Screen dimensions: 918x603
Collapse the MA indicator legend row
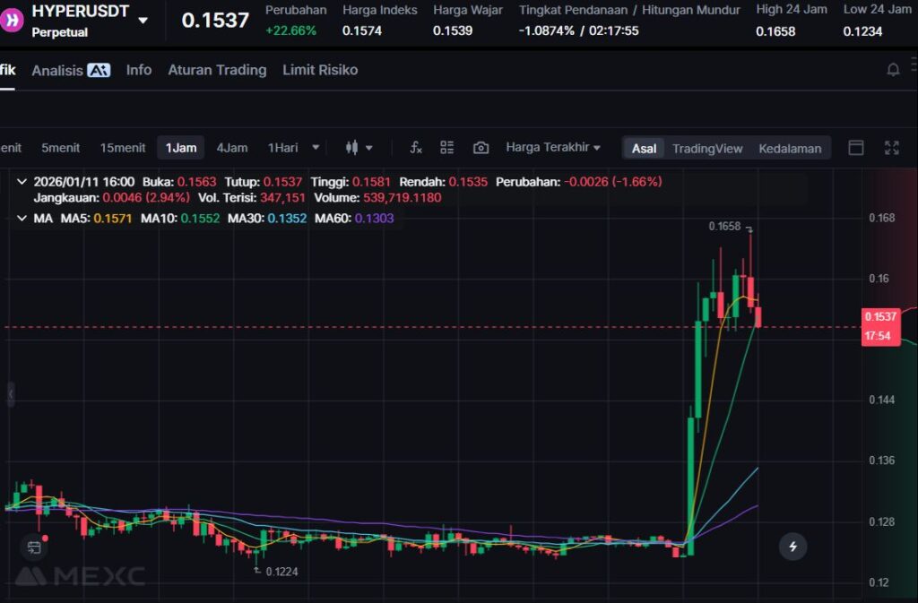tap(22, 218)
